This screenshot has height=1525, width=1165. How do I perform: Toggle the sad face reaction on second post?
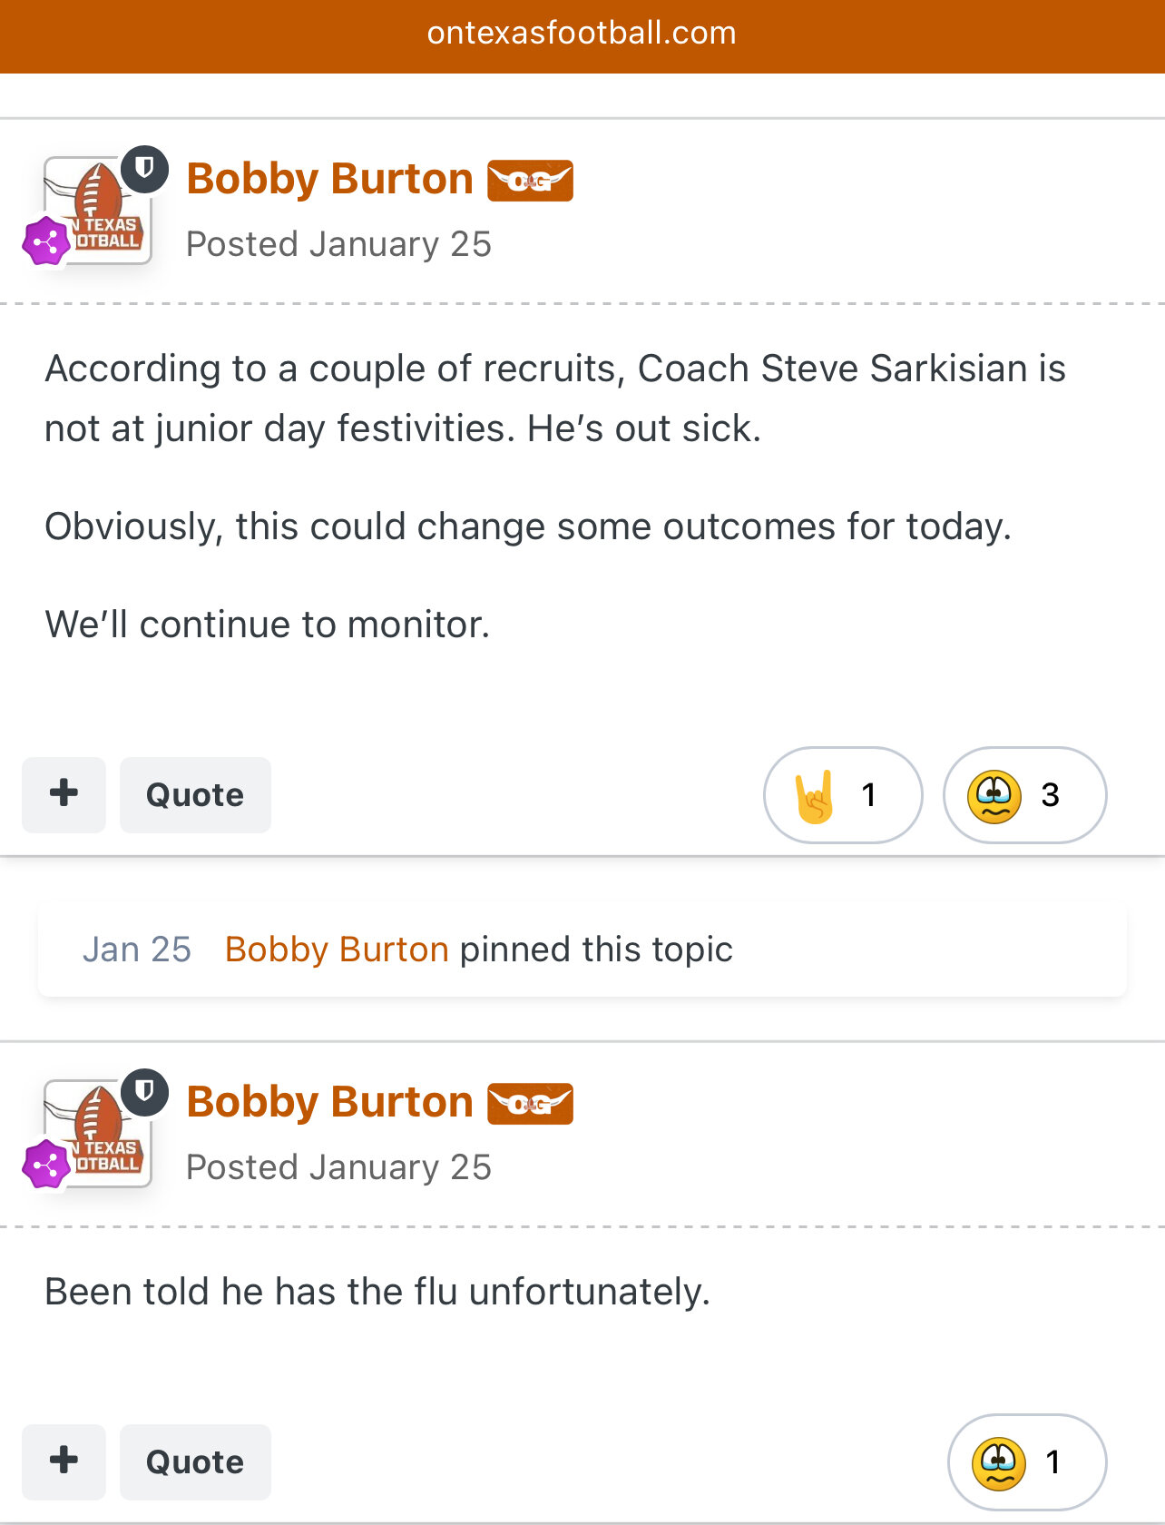tap(1026, 1462)
